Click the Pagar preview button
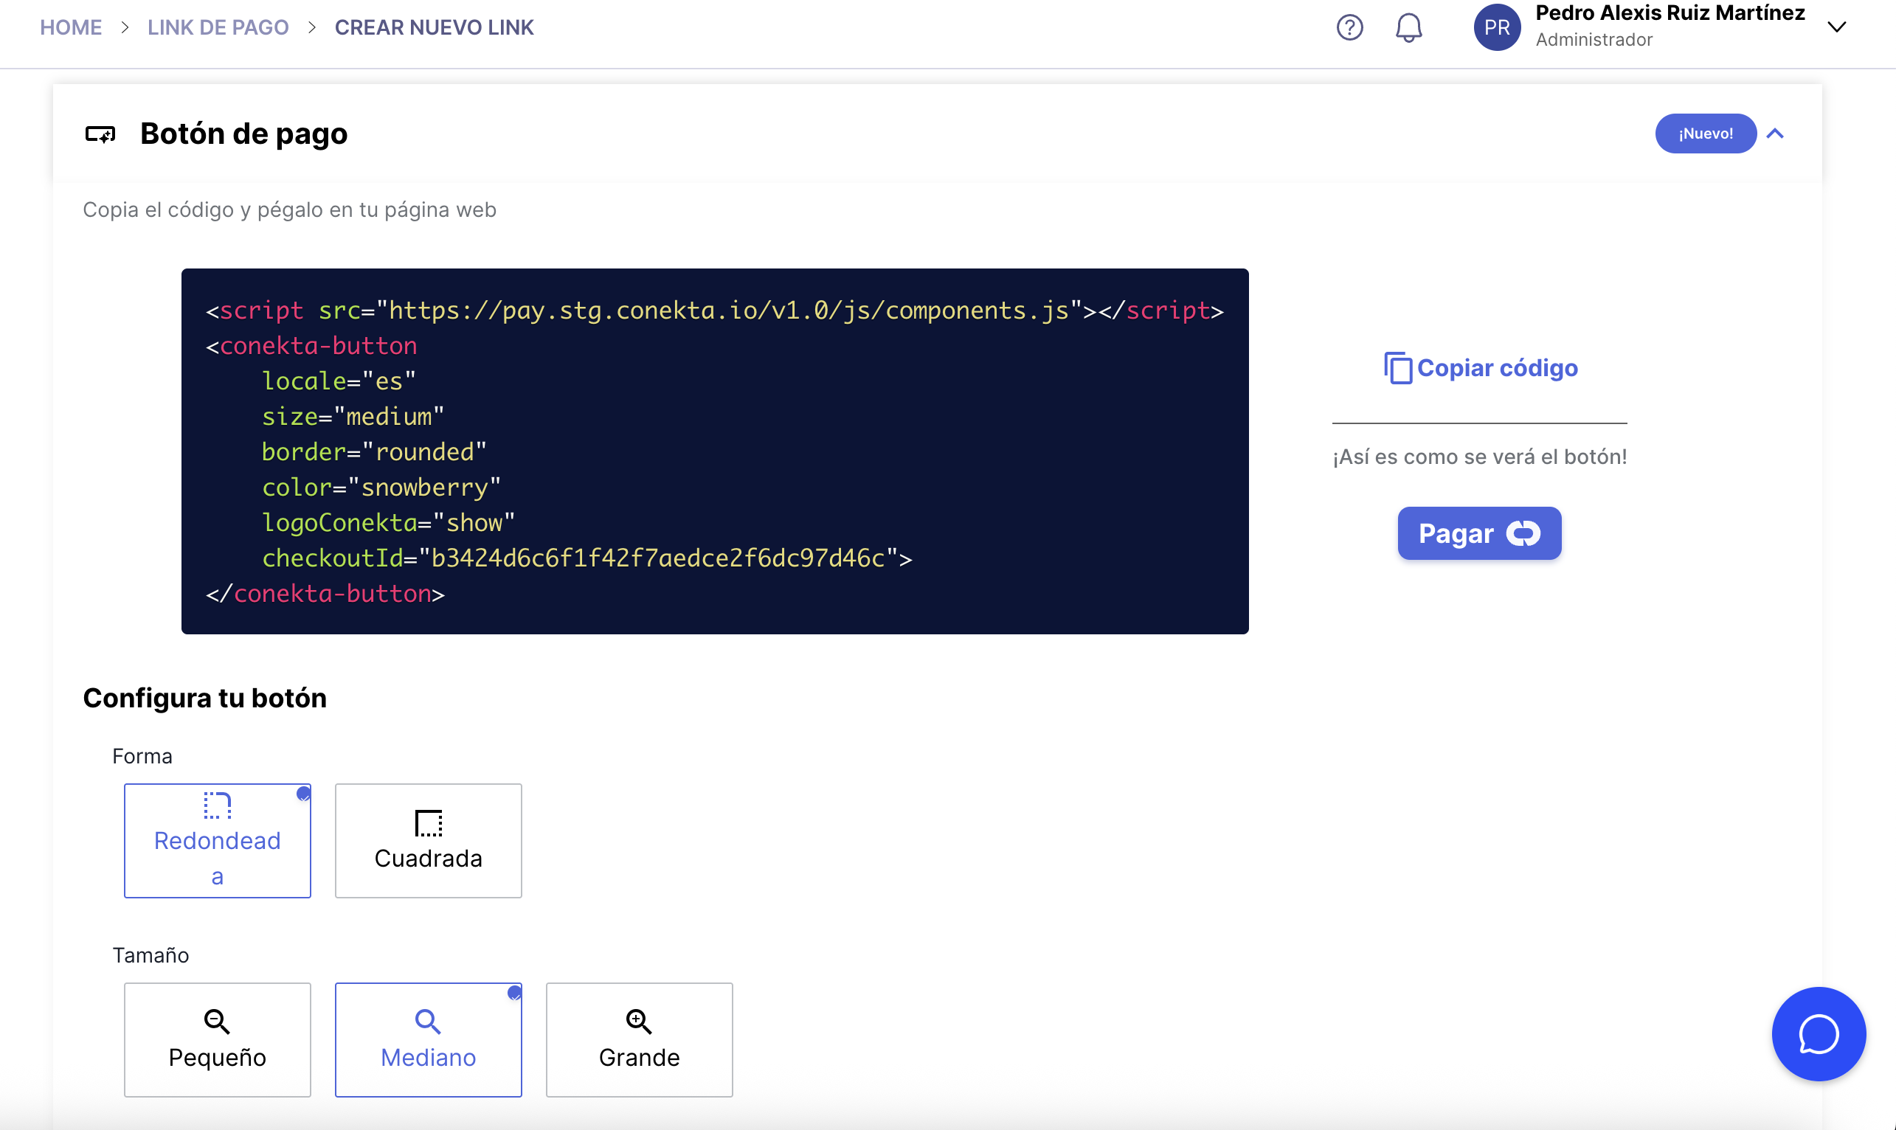Screen dimensions: 1896x1130 pos(1478,533)
